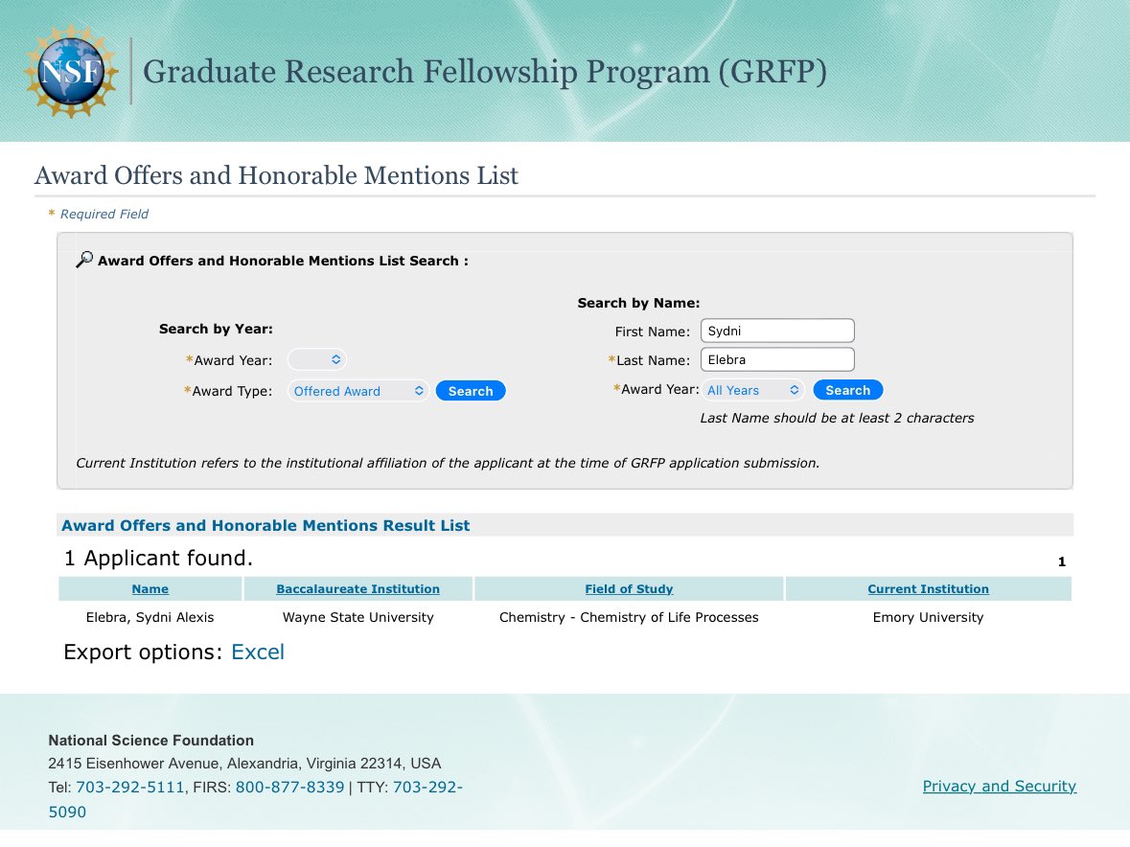Image resolution: width=1130 pixels, height=847 pixels.
Task: Select page number 1 of results
Action: [x=1061, y=561]
